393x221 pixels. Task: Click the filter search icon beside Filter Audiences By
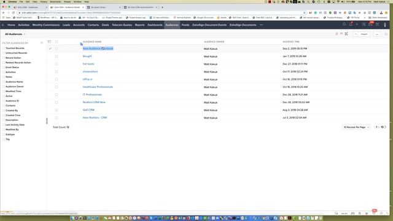point(42,43)
